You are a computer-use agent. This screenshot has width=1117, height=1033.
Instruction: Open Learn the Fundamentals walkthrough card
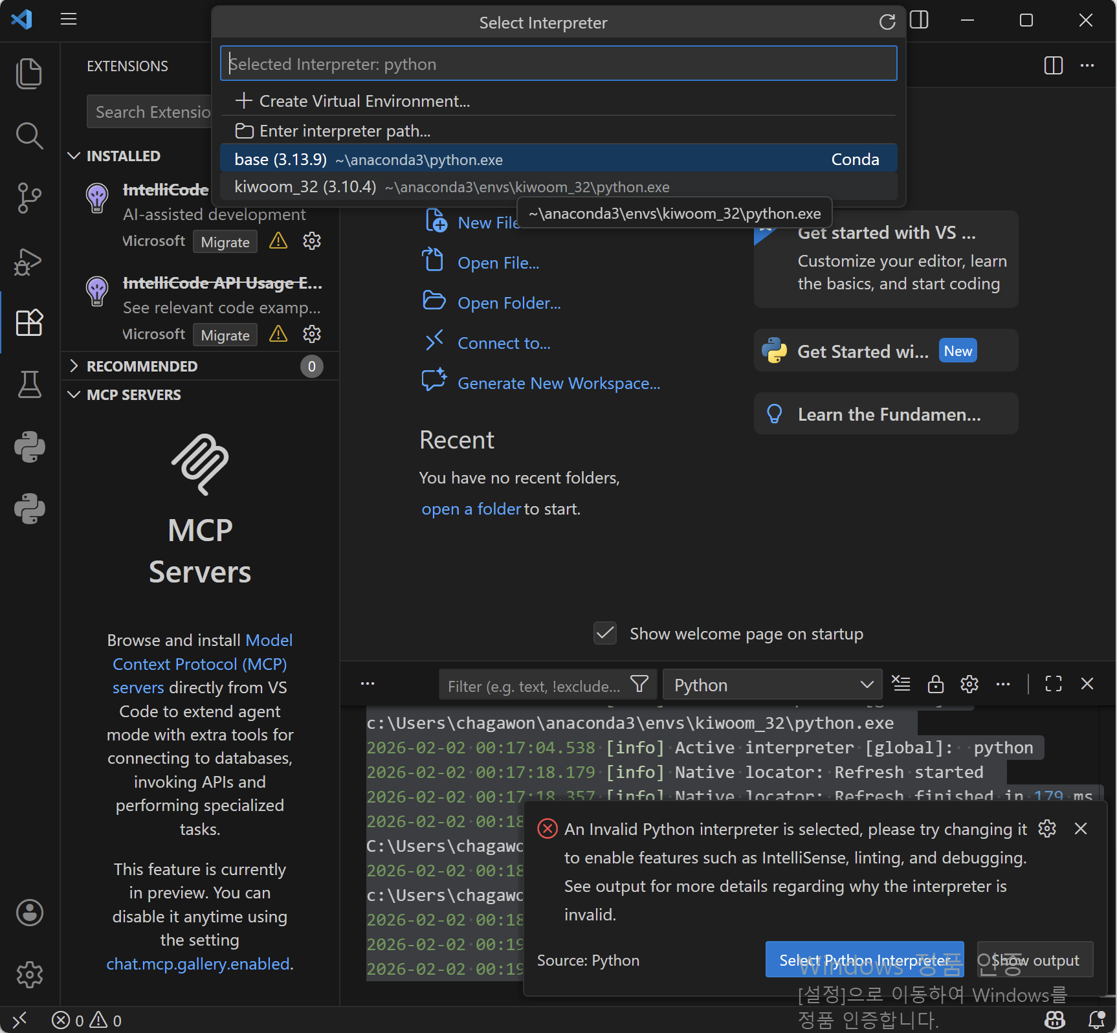pyautogui.click(x=886, y=414)
